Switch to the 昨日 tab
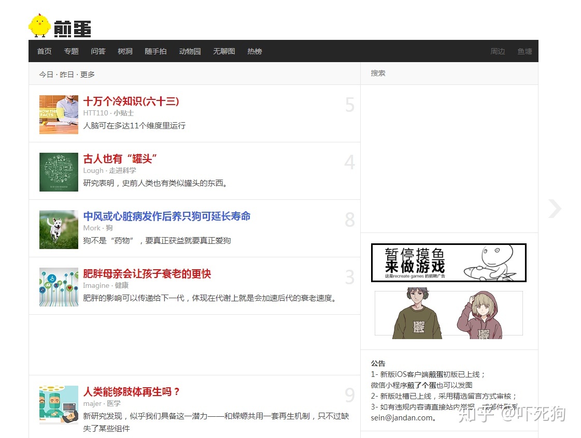This screenshot has height=438, width=581. tap(66, 74)
